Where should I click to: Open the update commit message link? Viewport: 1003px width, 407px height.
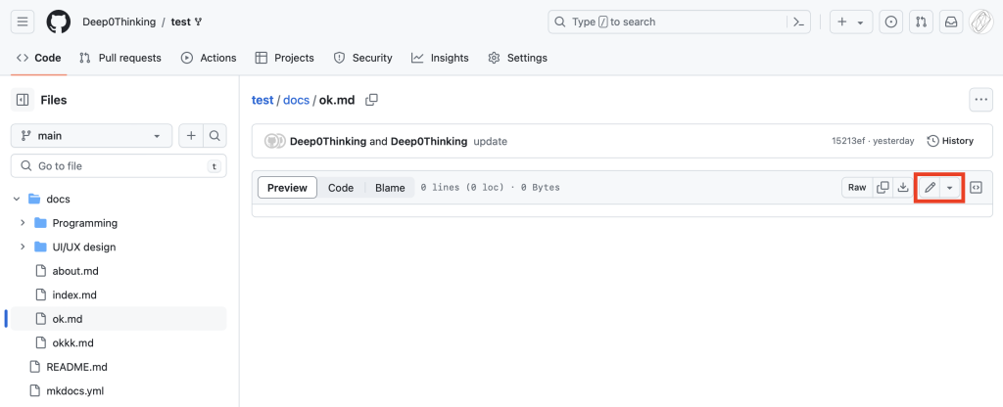pyautogui.click(x=490, y=141)
